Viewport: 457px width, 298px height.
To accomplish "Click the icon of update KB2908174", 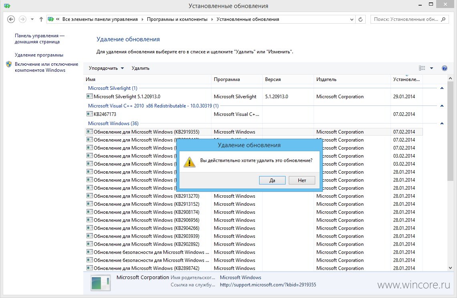I will tap(90, 212).
